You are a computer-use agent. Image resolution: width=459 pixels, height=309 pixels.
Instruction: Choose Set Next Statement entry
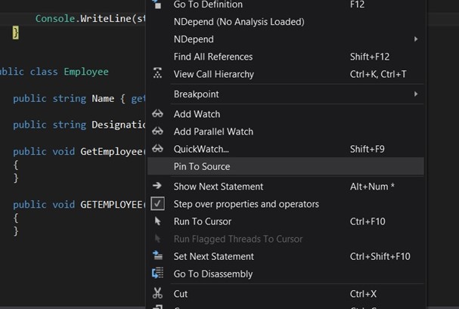pyautogui.click(x=285, y=256)
